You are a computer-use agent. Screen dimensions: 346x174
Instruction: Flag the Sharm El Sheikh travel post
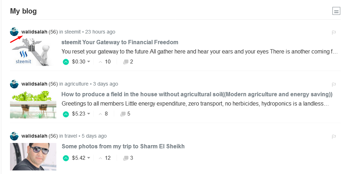pyautogui.click(x=334, y=137)
